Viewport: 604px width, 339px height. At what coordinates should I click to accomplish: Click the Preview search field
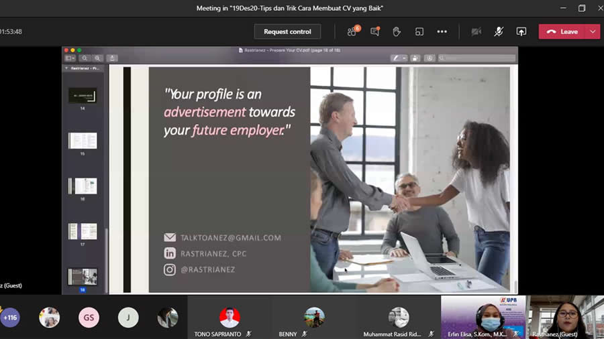click(x=477, y=58)
